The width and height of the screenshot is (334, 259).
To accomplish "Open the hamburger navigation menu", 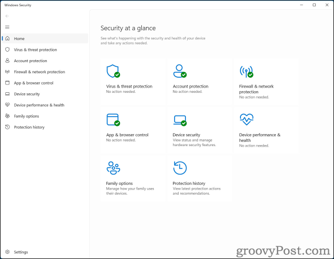I will 7,27.
